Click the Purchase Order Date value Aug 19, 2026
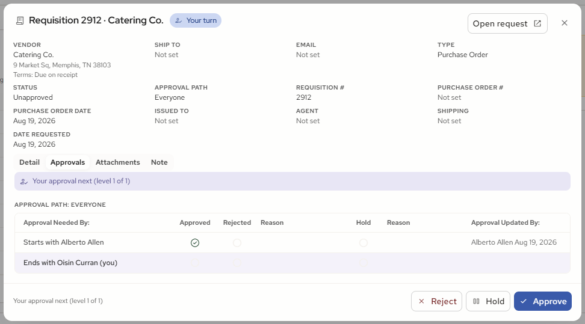585x324 pixels. [x=34, y=121]
